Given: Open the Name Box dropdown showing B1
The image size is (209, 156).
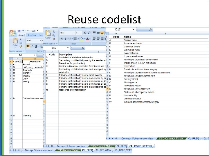Looking at the screenshot, I should [x=34, y=55].
